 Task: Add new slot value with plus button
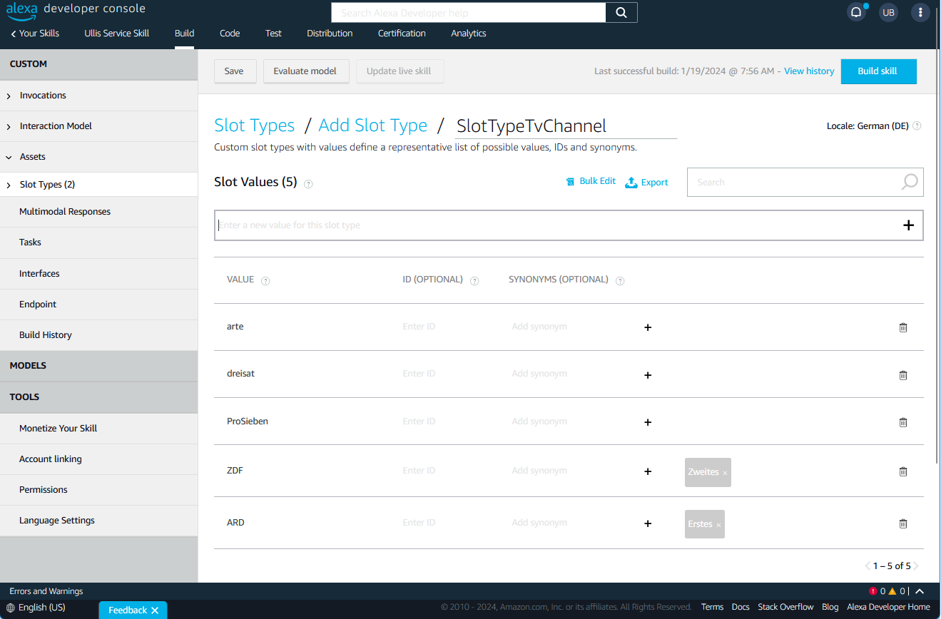[x=908, y=225]
